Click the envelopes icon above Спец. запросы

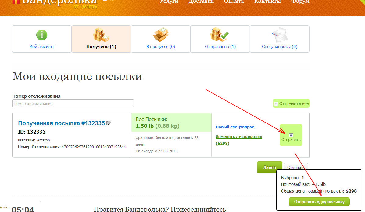click(x=279, y=35)
